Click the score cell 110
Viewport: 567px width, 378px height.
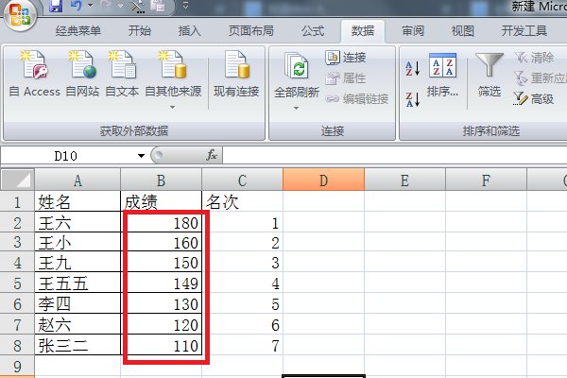coord(161,345)
